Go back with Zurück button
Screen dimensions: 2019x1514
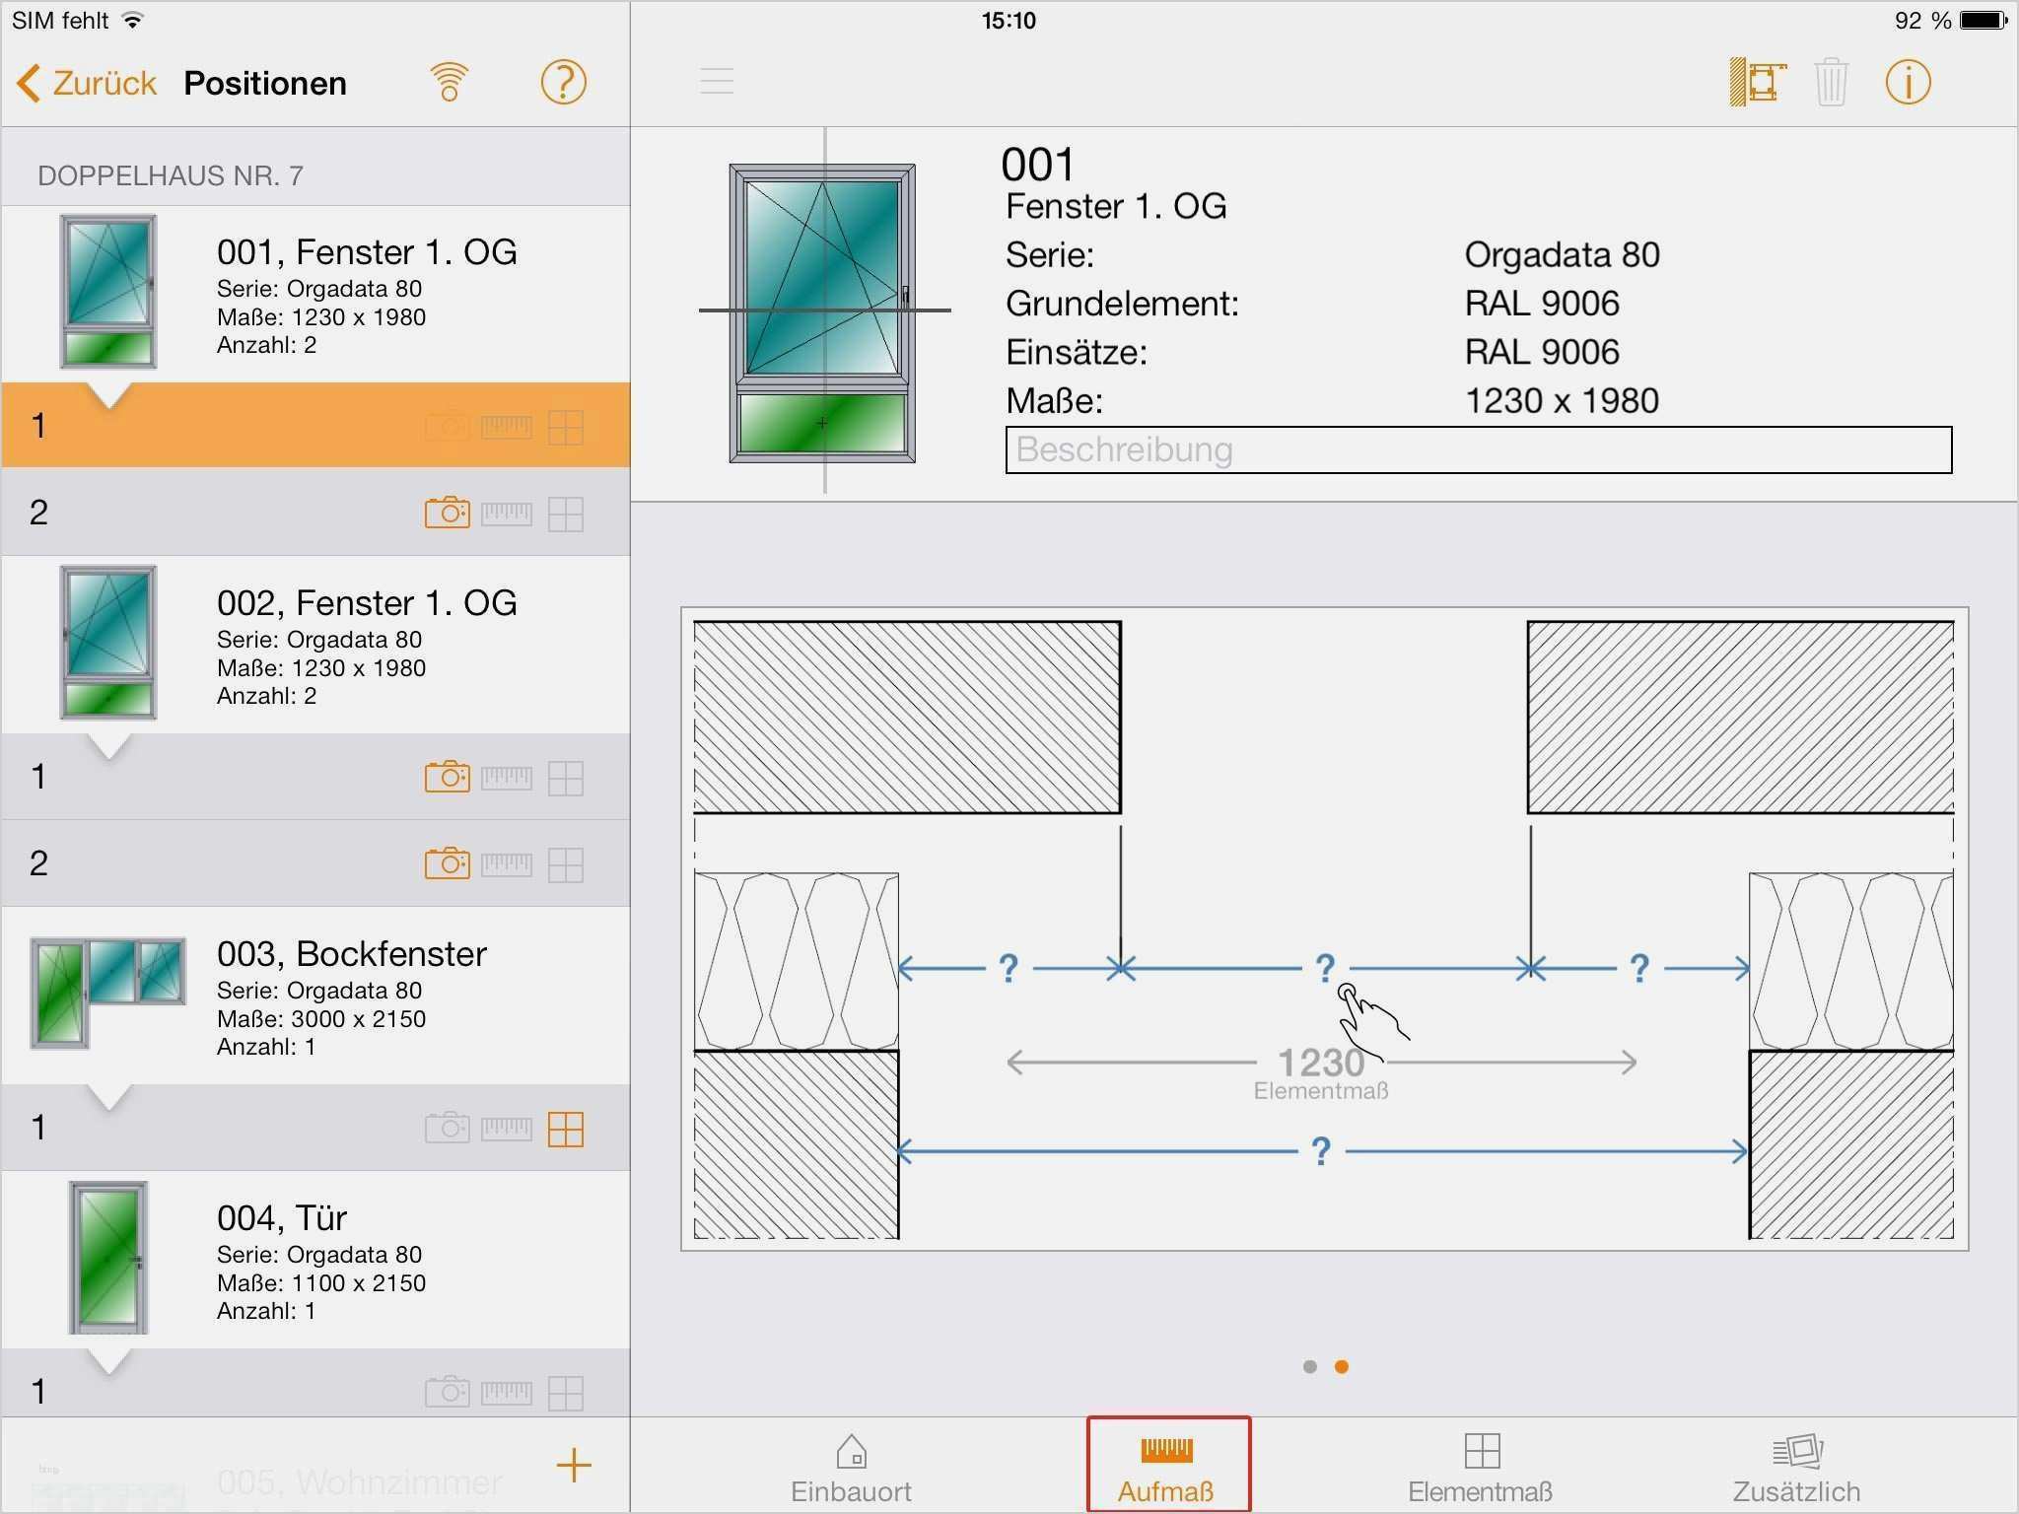87,83
